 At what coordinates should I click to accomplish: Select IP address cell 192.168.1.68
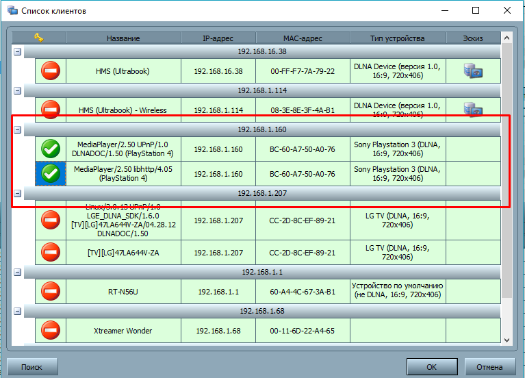218,331
